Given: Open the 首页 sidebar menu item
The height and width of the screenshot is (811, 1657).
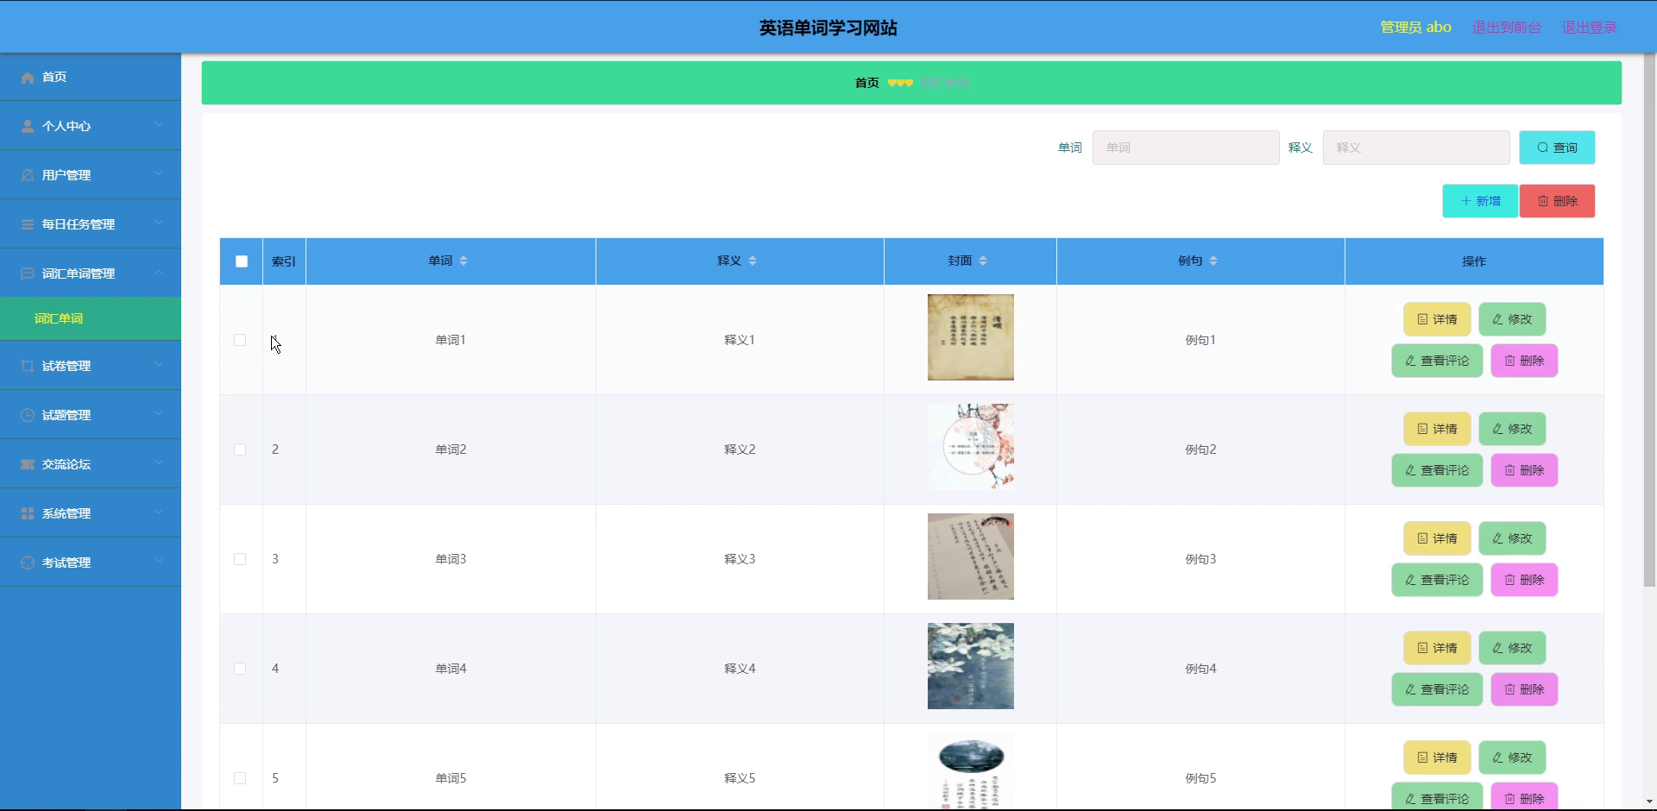Looking at the screenshot, I should (x=91, y=77).
